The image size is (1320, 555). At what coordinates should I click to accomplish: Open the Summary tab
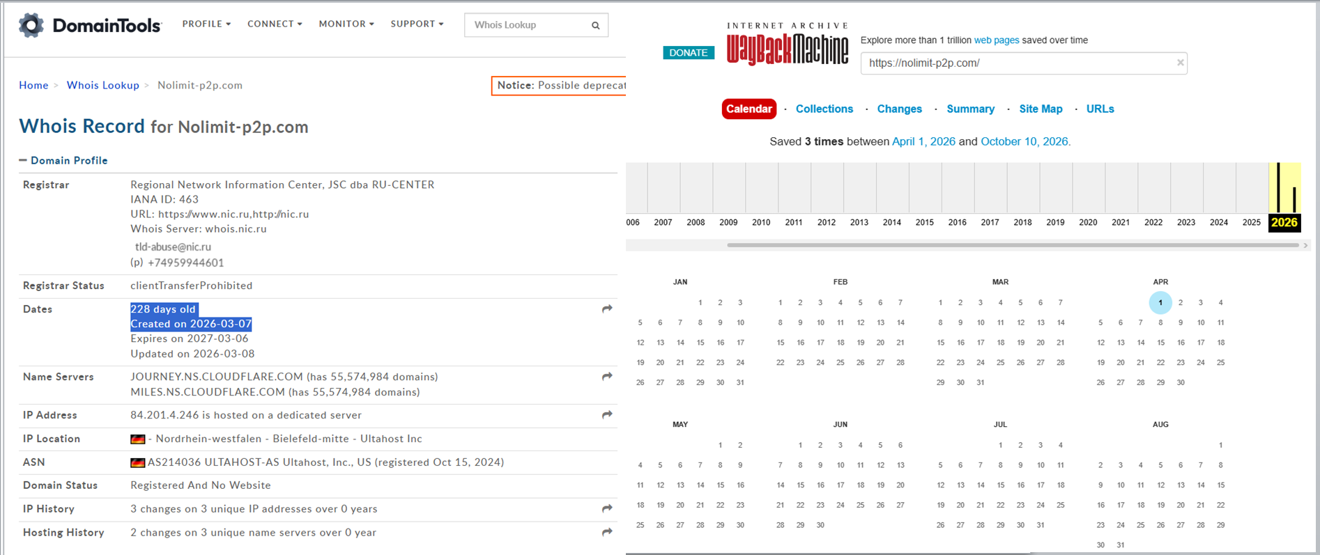971,109
